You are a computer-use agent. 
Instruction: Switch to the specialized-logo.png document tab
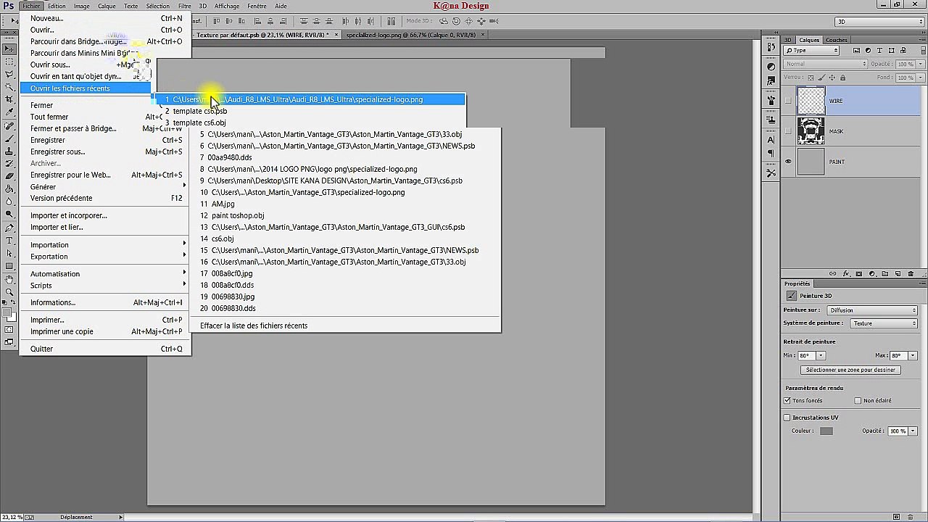coord(411,35)
